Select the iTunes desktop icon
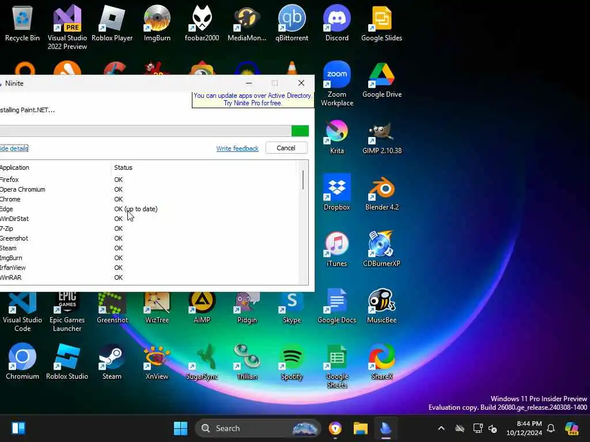Viewport: 590px width, 442px height. pyautogui.click(x=336, y=249)
